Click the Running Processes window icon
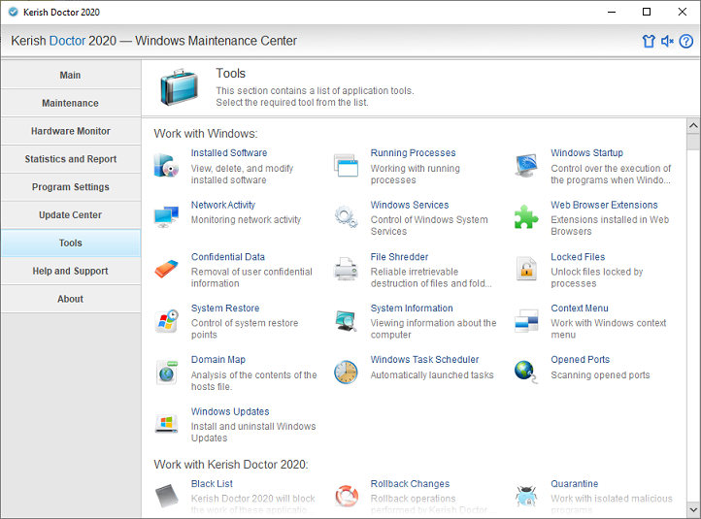 [346, 166]
